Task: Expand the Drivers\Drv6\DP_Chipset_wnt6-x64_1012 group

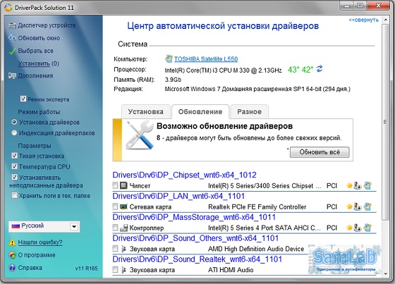Action: point(184,175)
